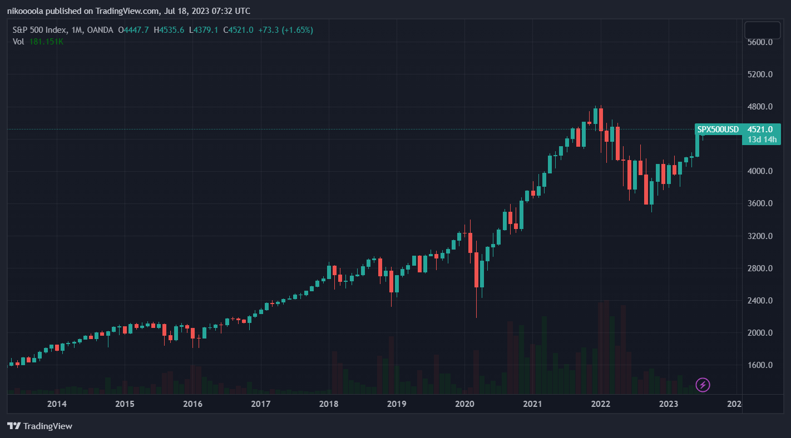Click the nikoooola published header text
Image resolution: width=791 pixels, height=438 pixels.
(128, 11)
